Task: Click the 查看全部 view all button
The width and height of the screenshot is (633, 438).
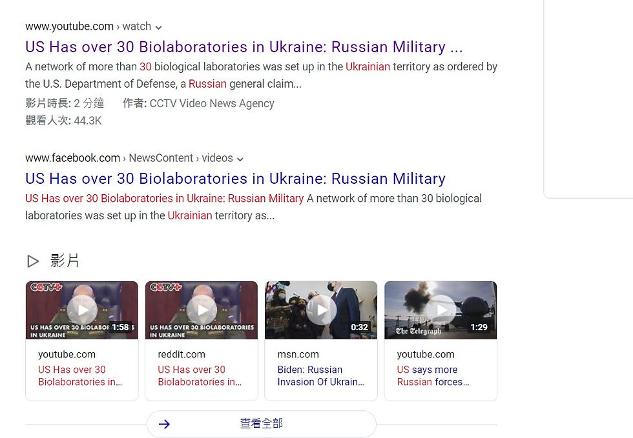Action: pos(262,424)
